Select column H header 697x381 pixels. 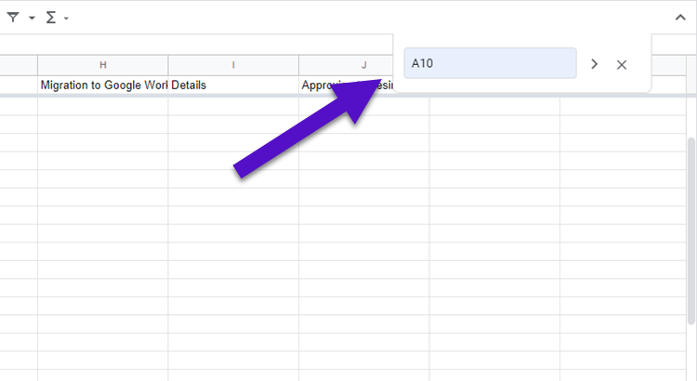pyautogui.click(x=102, y=65)
